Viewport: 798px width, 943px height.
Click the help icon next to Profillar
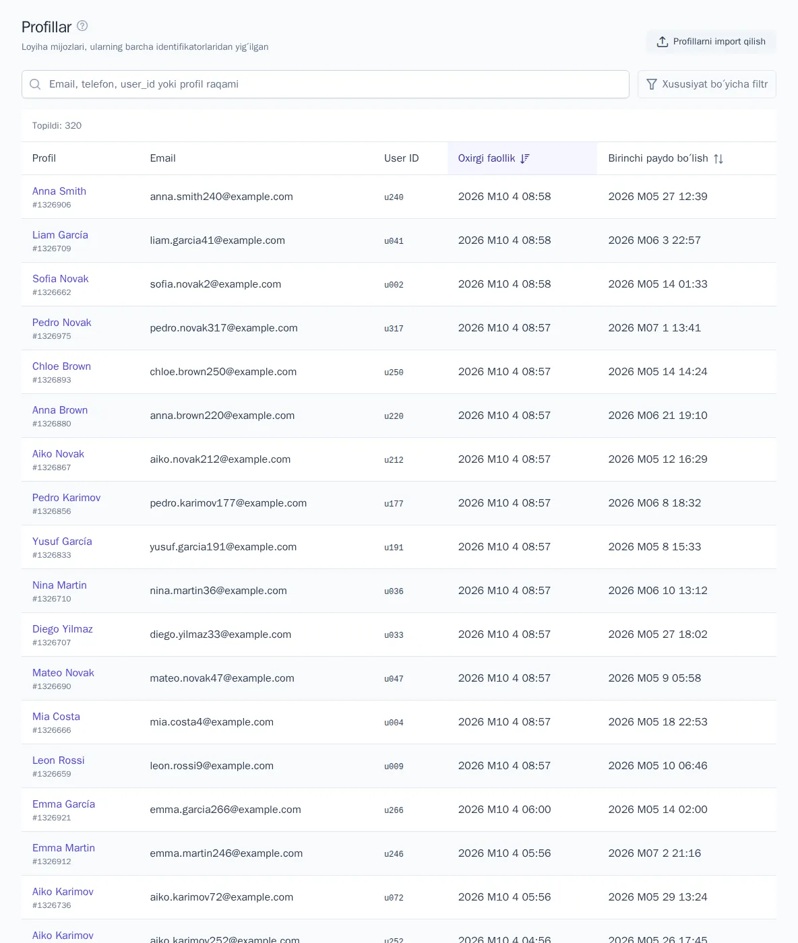tap(82, 26)
